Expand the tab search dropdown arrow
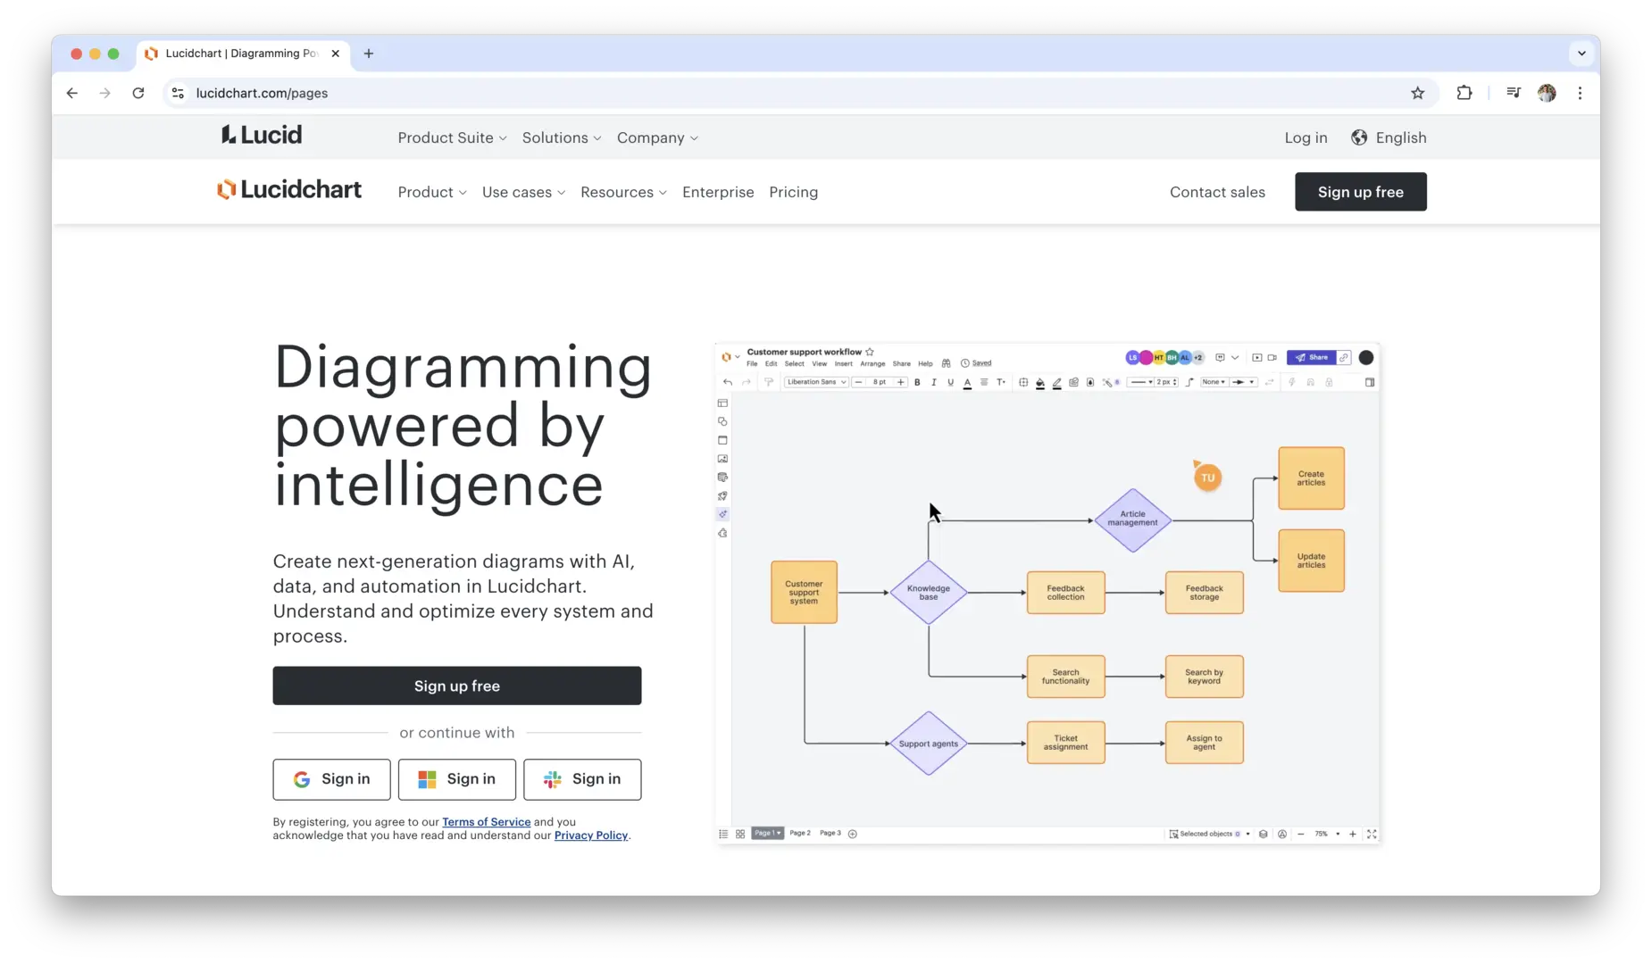This screenshot has width=1652, height=964. [x=1581, y=54]
